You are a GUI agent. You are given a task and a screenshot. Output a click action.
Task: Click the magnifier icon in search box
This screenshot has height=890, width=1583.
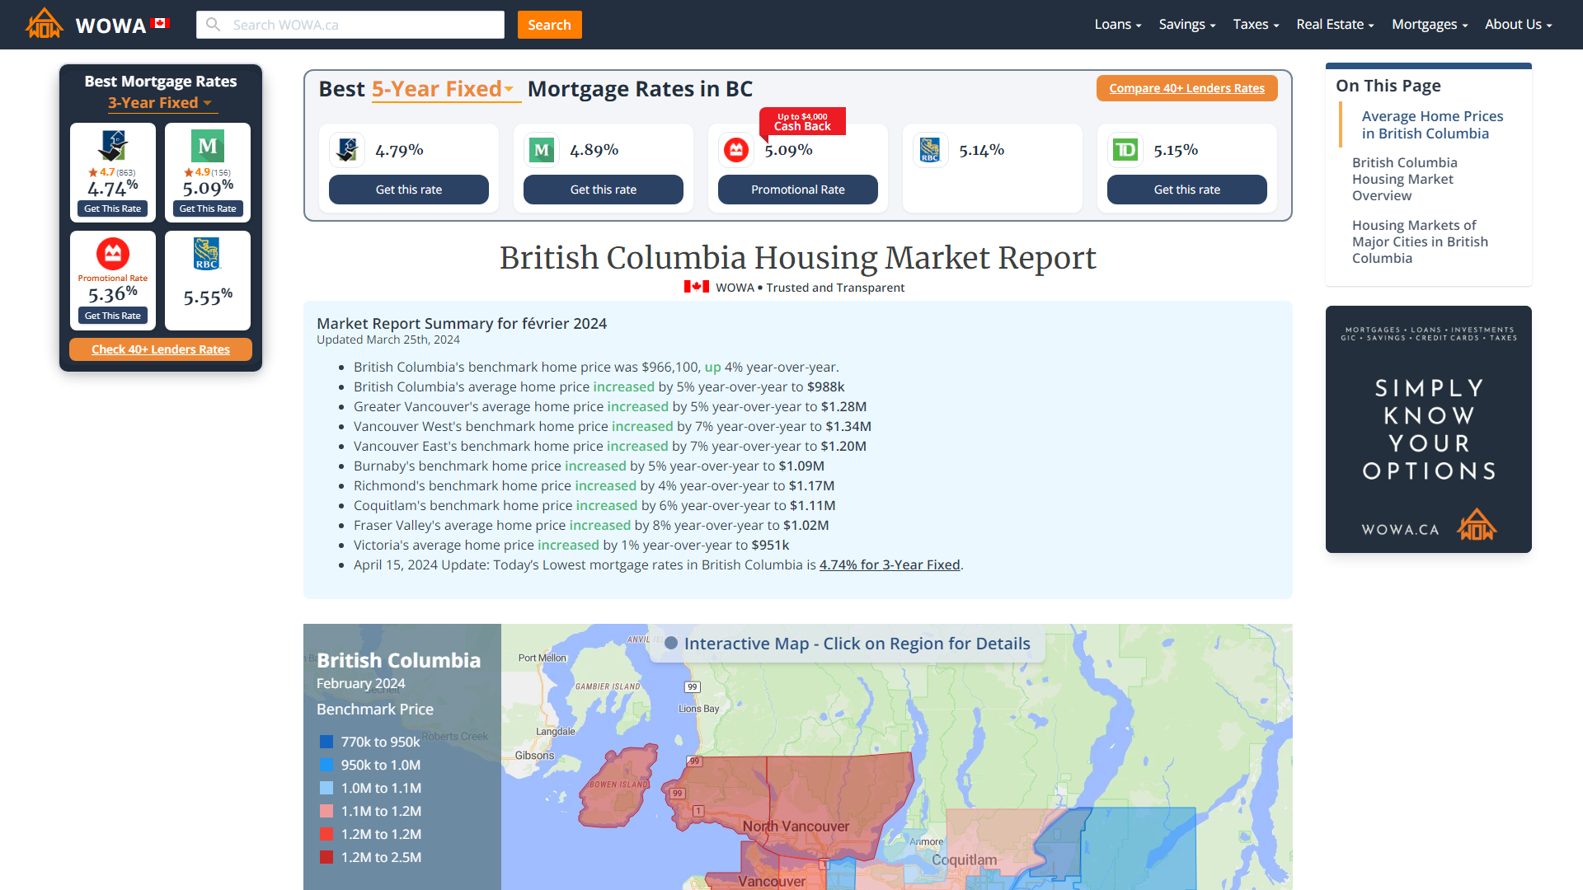pos(214,25)
